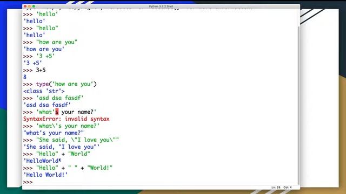Click the 'asd dsa fasdf' input line
346x194 pixels.
[x=60, y=98]
